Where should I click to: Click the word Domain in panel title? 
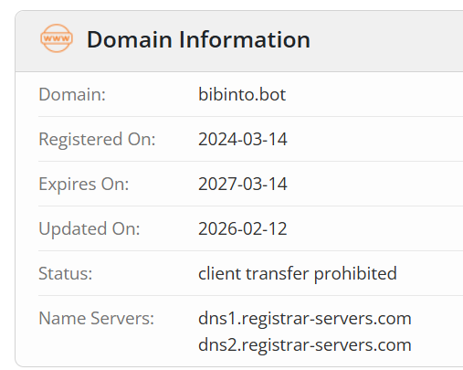tap(130, 39)
